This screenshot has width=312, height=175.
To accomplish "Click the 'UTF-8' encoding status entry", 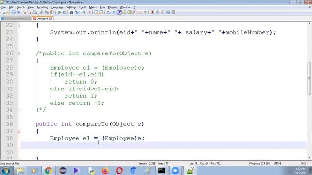I will (x=277, y=164).
